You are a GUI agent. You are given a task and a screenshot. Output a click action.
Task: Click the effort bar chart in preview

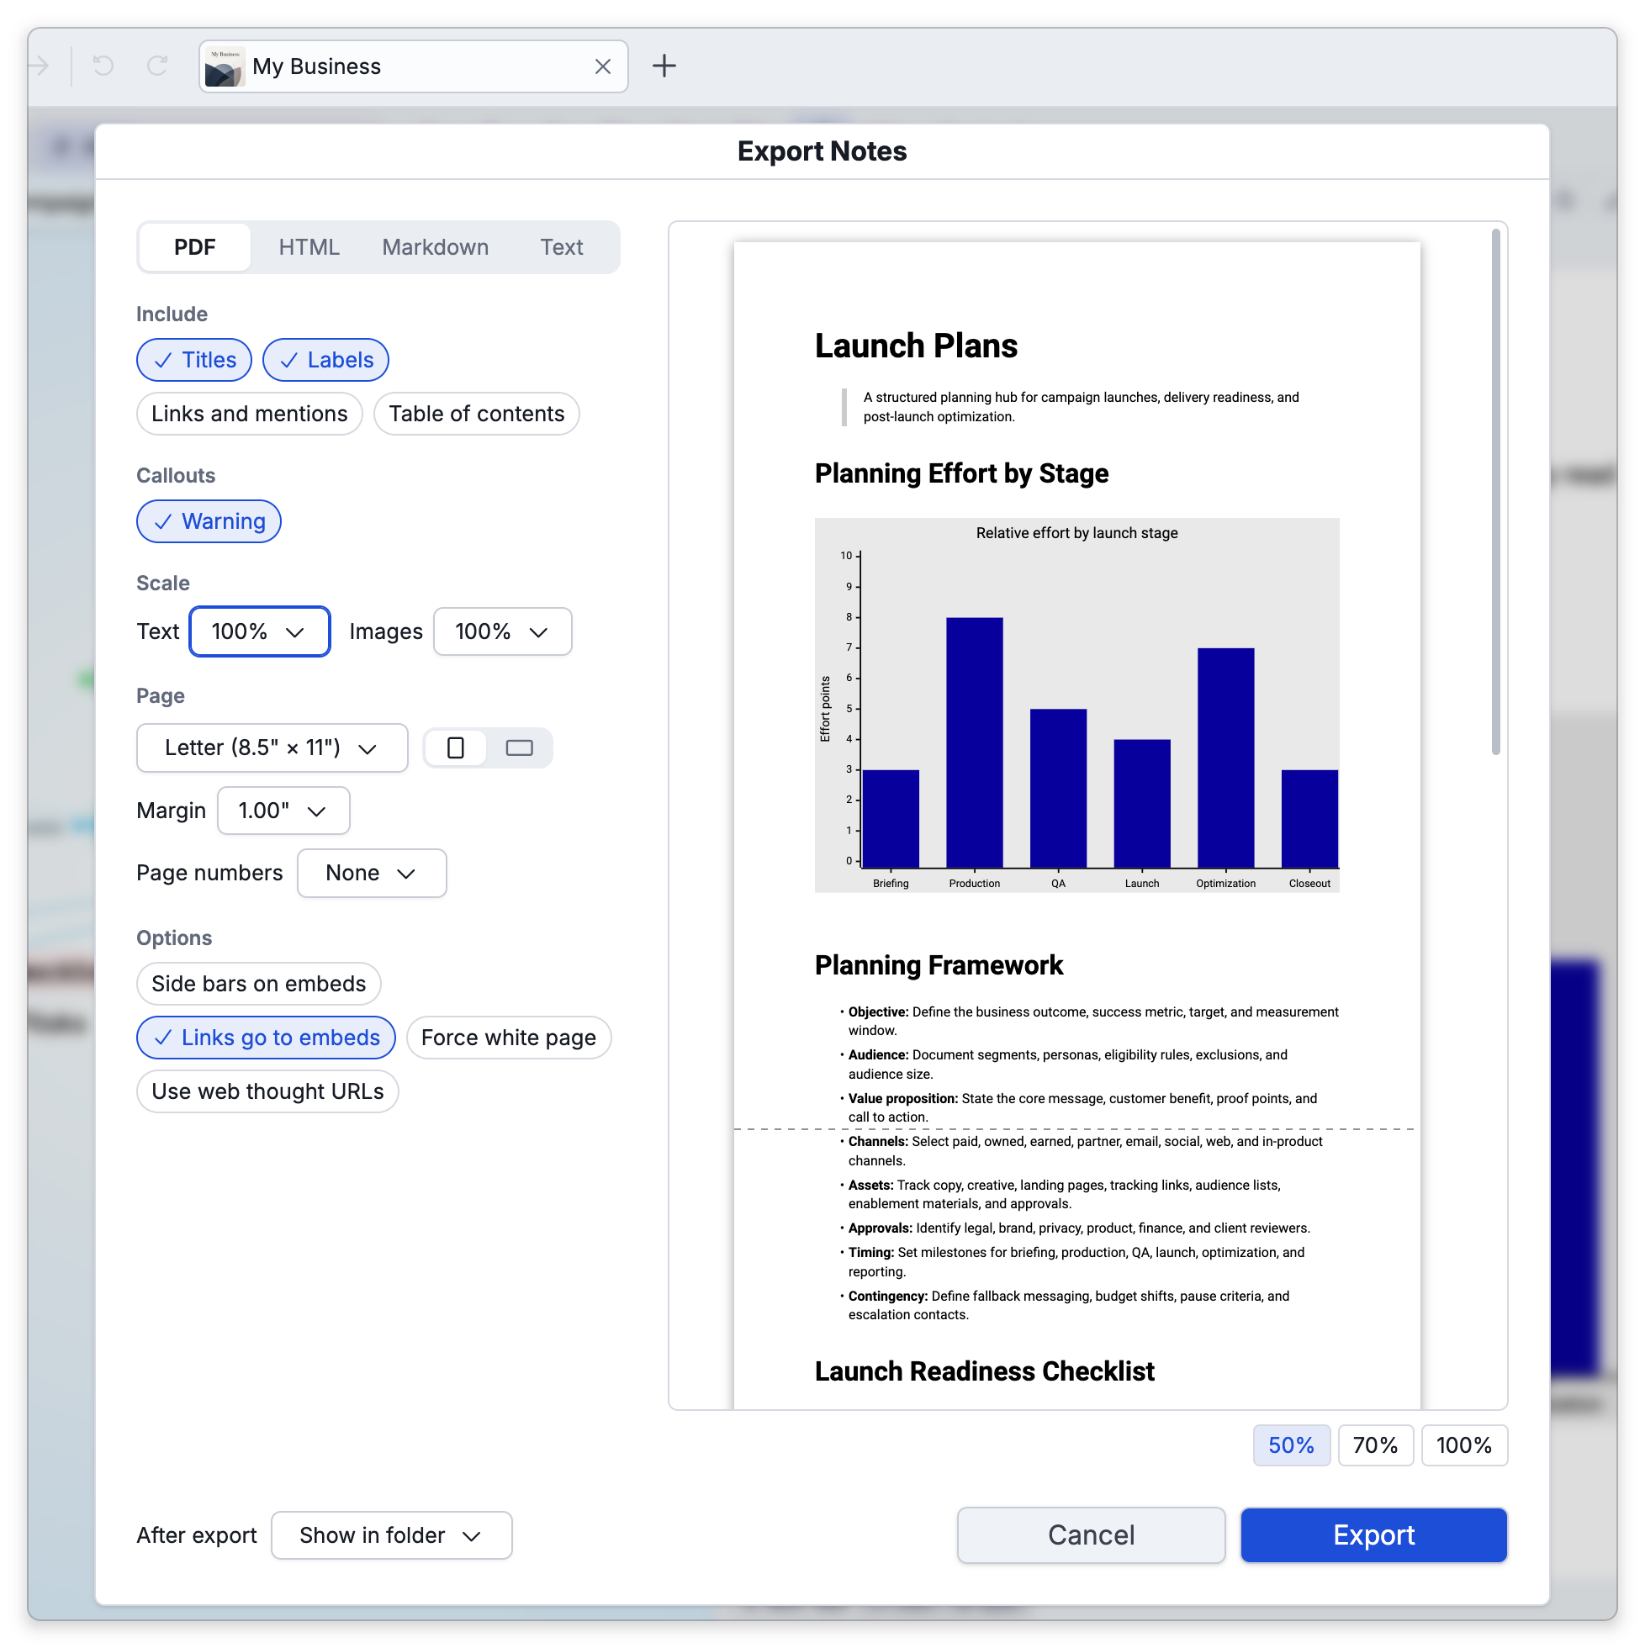[x=1076, y=705]
